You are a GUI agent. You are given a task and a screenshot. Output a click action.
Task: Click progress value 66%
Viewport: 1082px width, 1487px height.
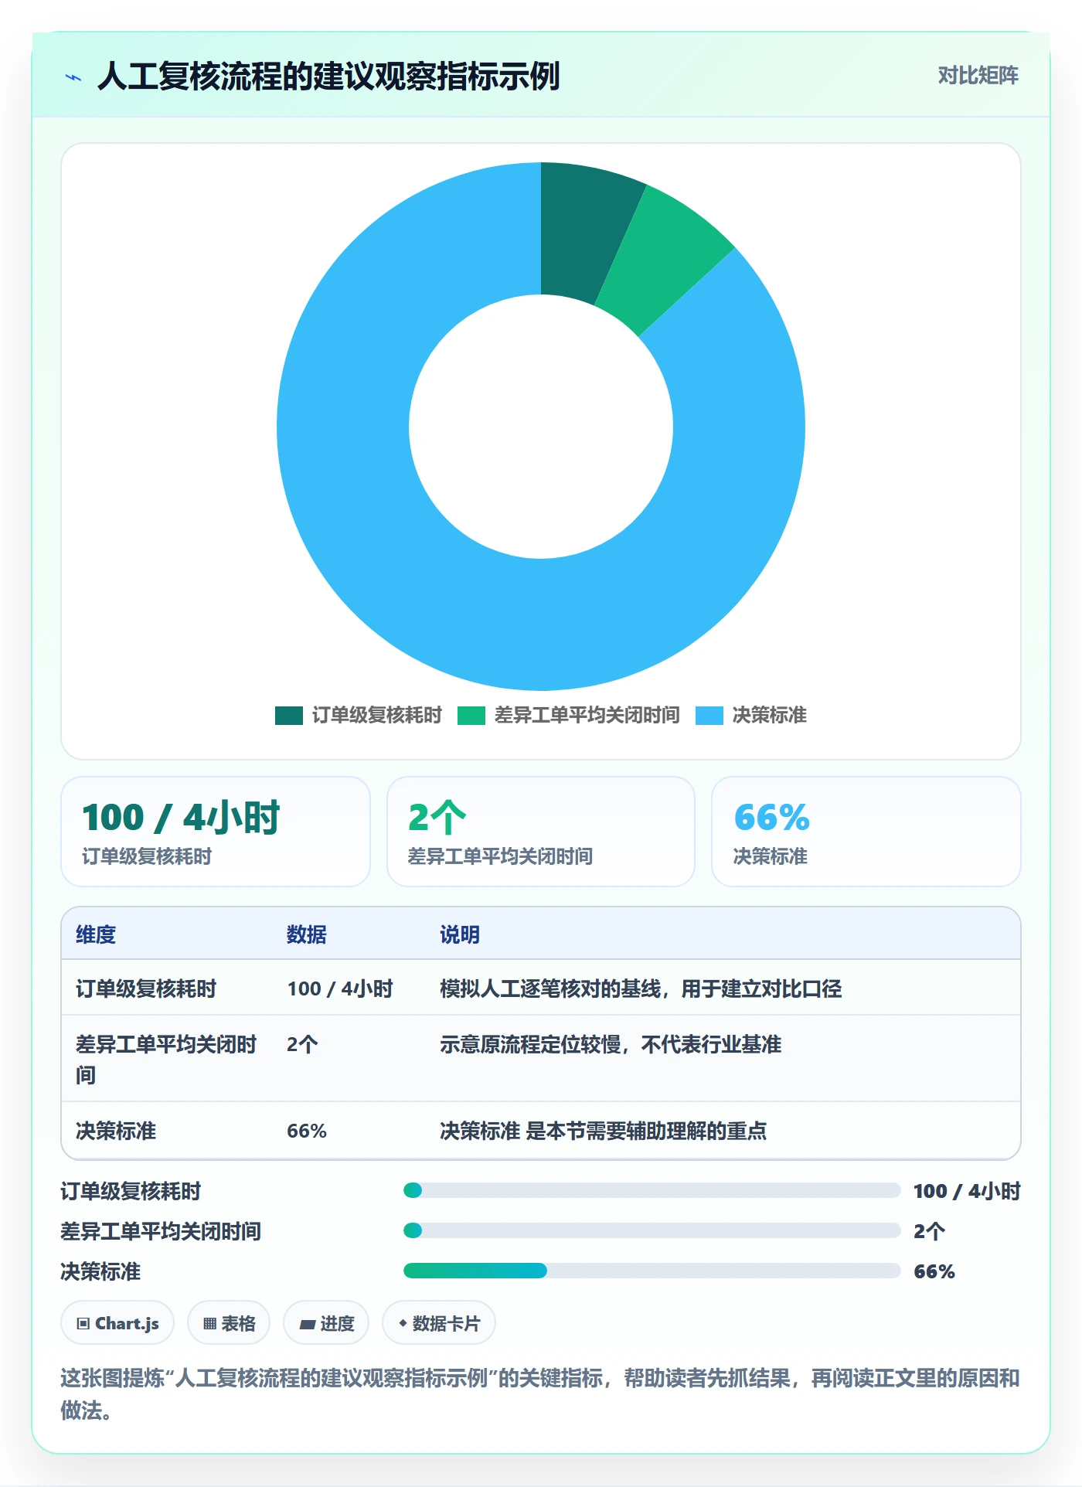tap(934, 1271)
